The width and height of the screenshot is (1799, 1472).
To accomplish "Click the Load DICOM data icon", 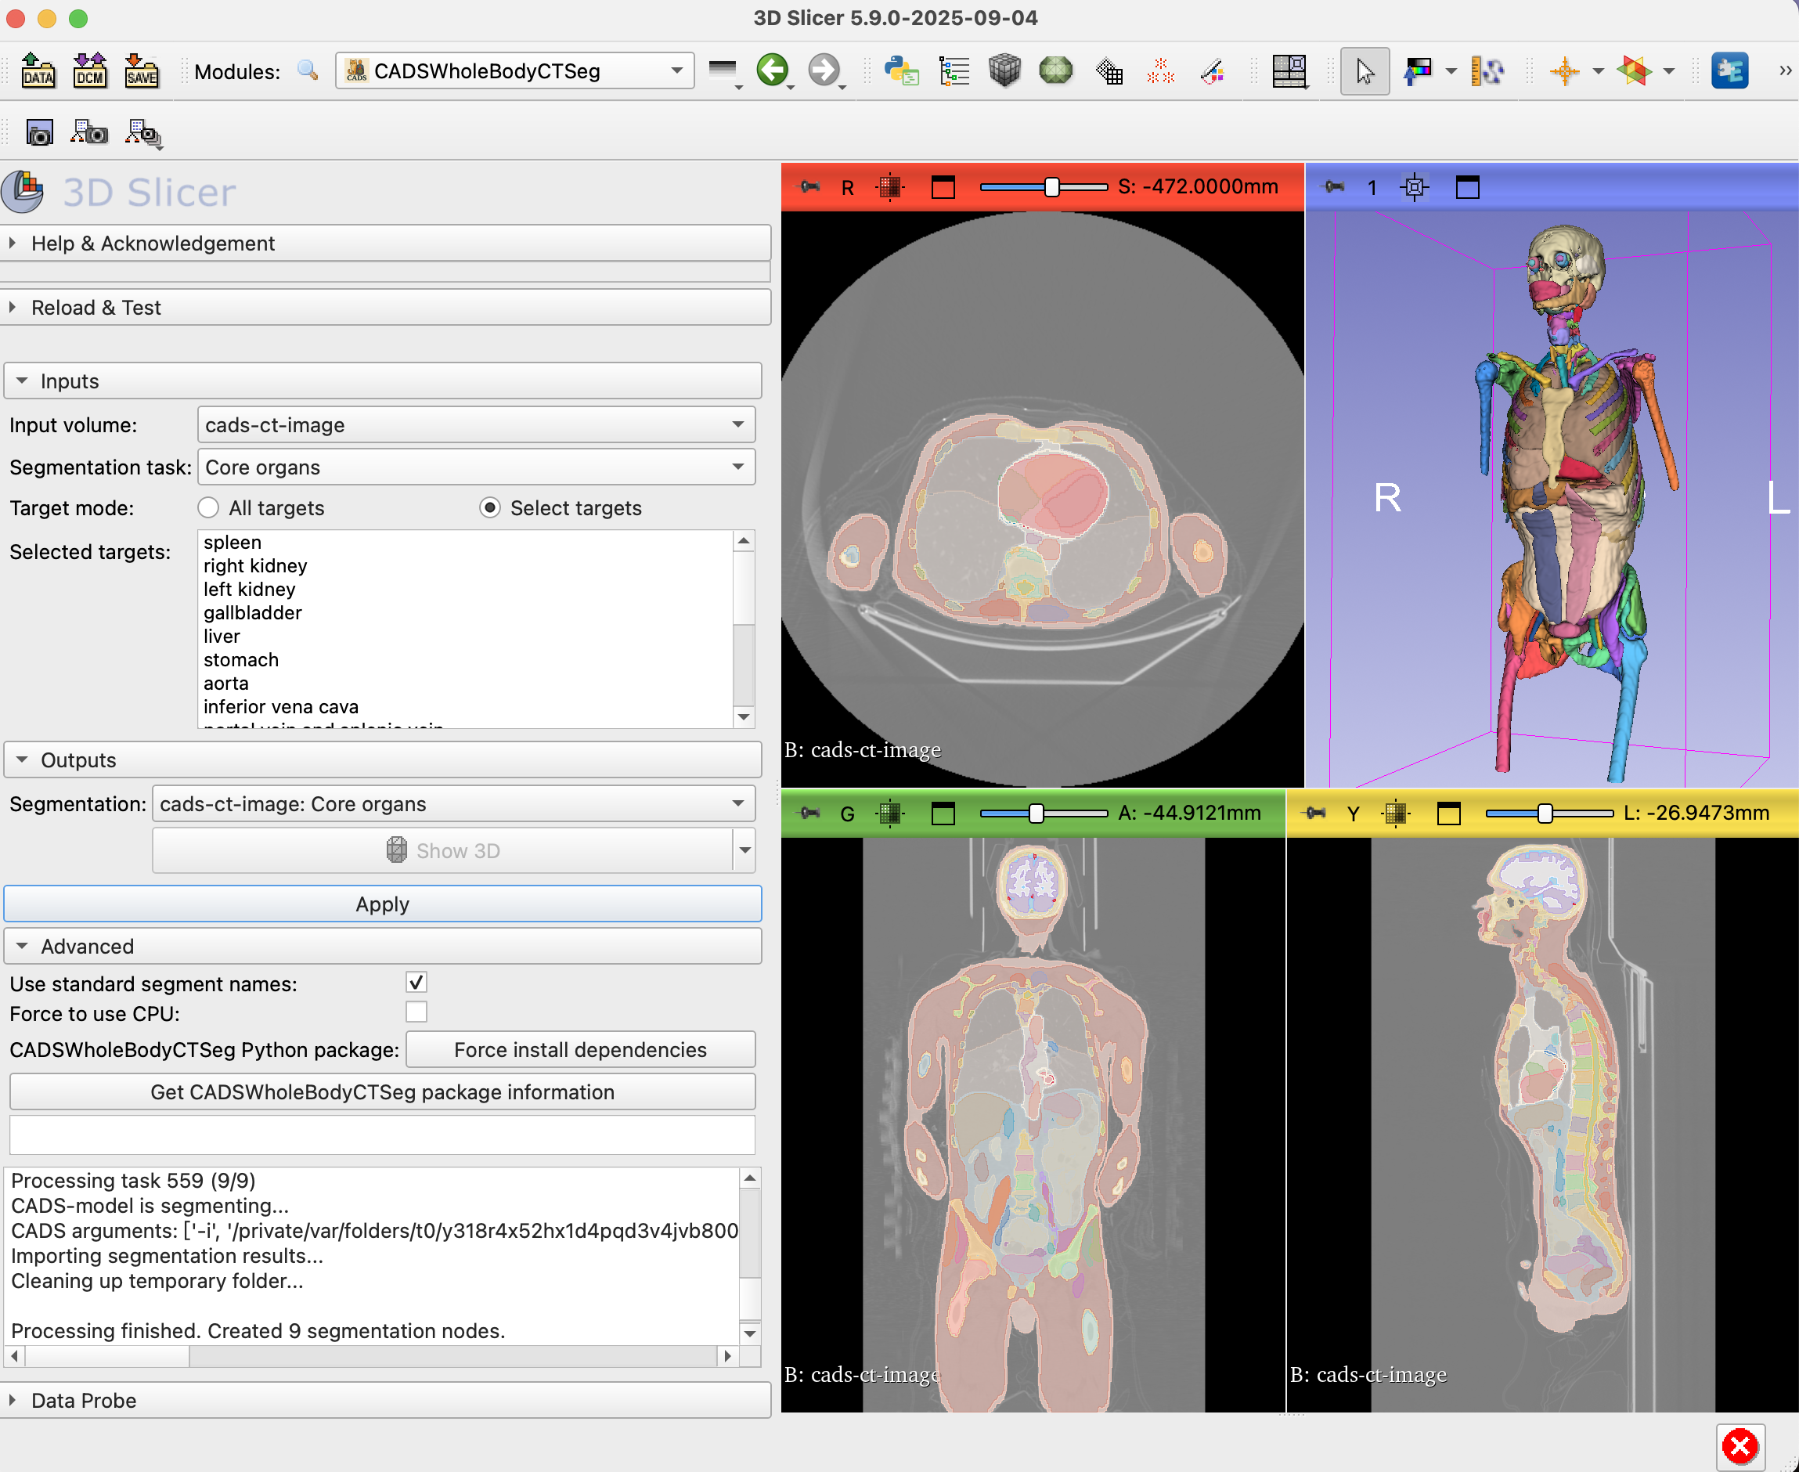I will (89, 70).
